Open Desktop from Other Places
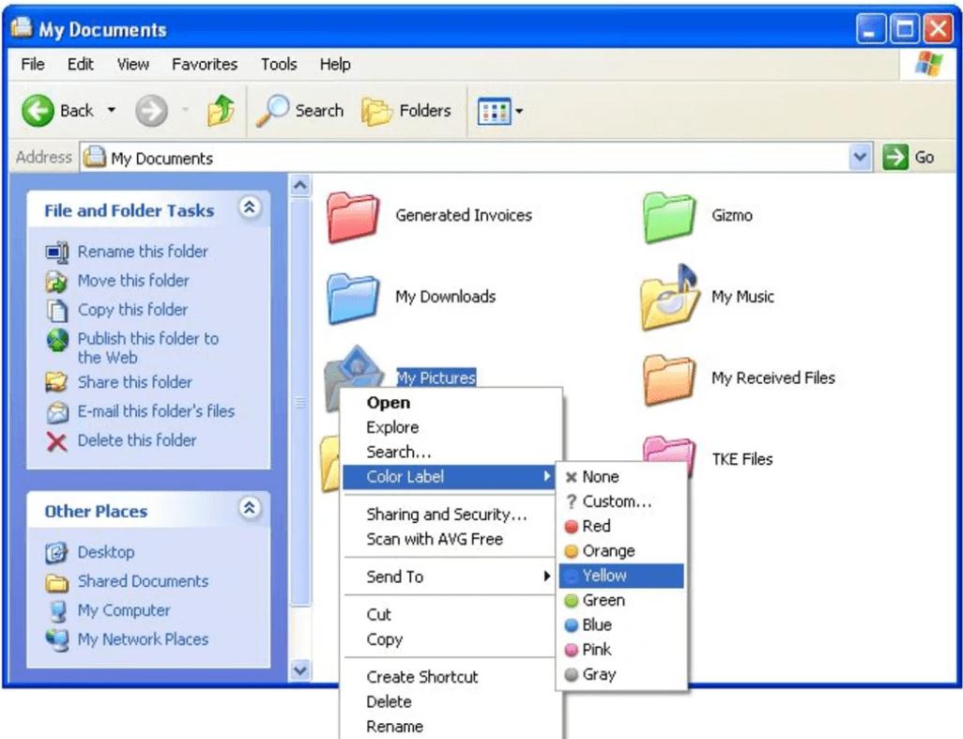 (x=106, y=552)
